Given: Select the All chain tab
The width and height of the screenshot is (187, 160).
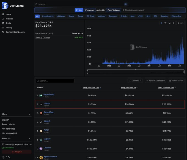Looking at the screenshot, I should pos(37,16).
